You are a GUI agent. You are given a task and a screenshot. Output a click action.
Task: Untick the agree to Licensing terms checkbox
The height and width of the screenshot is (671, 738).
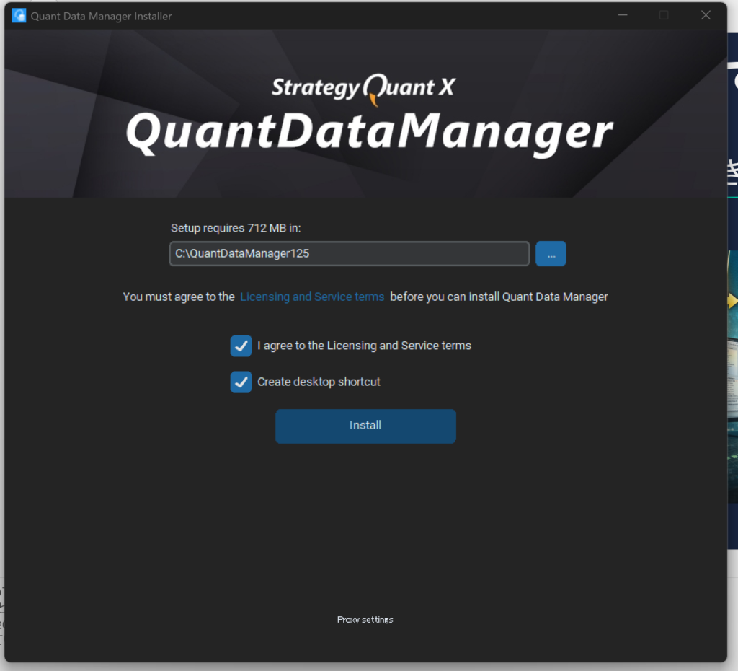click(x=241, y=346)
